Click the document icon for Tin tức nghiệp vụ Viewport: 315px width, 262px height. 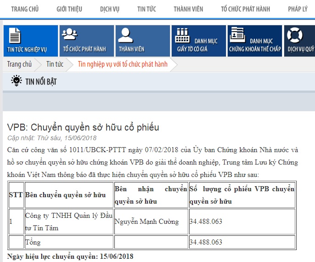pyautogui.click(x=15, y=35)
